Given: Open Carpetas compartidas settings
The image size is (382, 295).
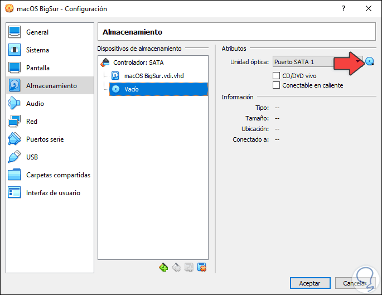Looking at the screenshot, I should click(50, 175).
